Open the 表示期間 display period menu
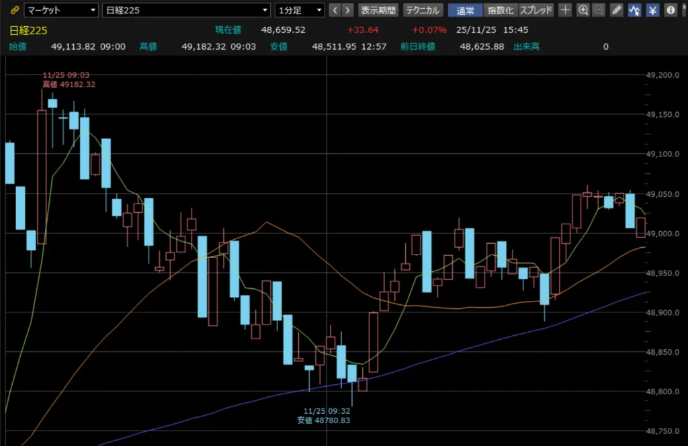 click(378, 10)
